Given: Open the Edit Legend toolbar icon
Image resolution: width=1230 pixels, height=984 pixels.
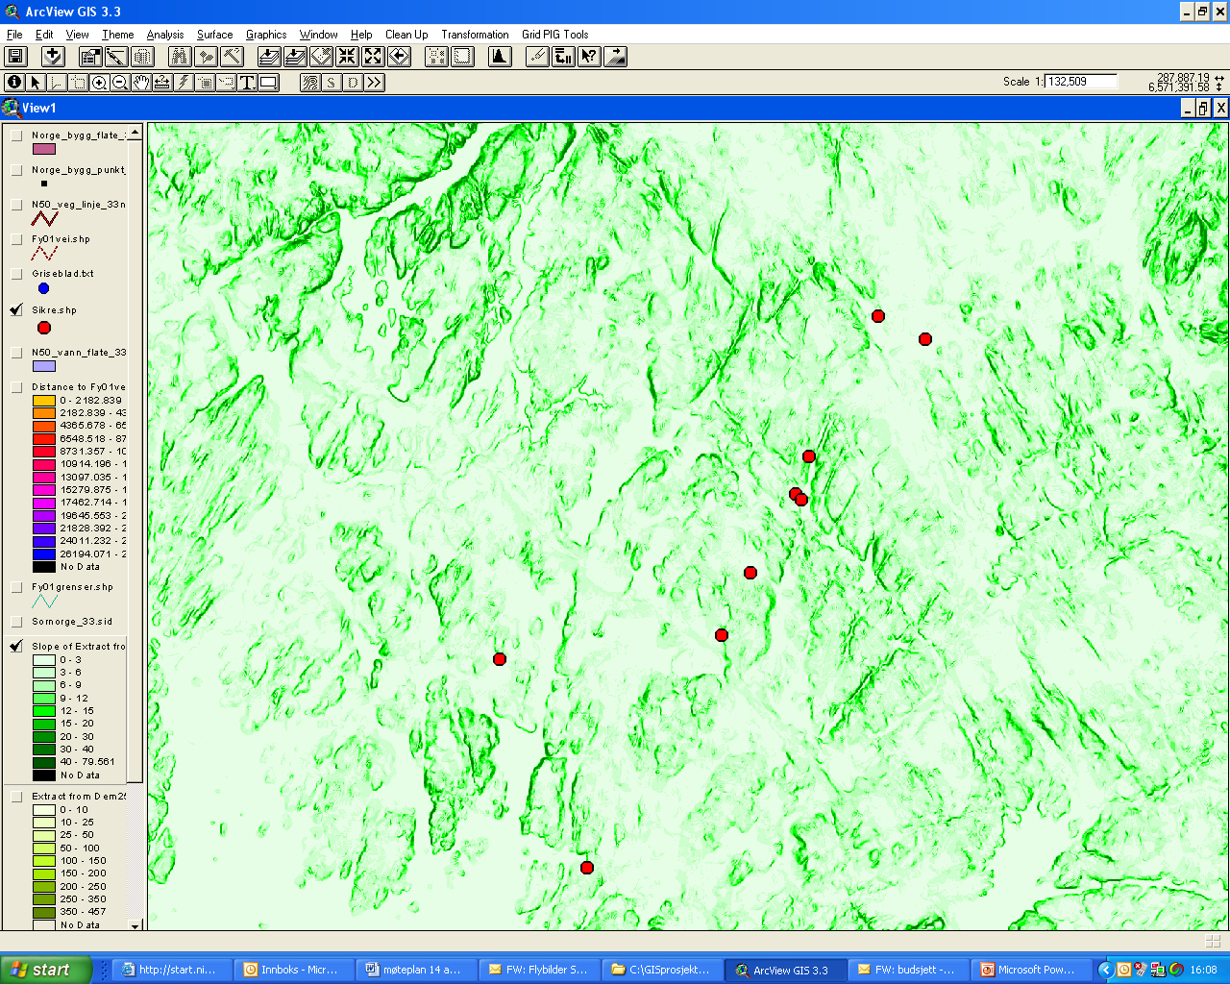Looking at the screenshot, I should [116, 57].
